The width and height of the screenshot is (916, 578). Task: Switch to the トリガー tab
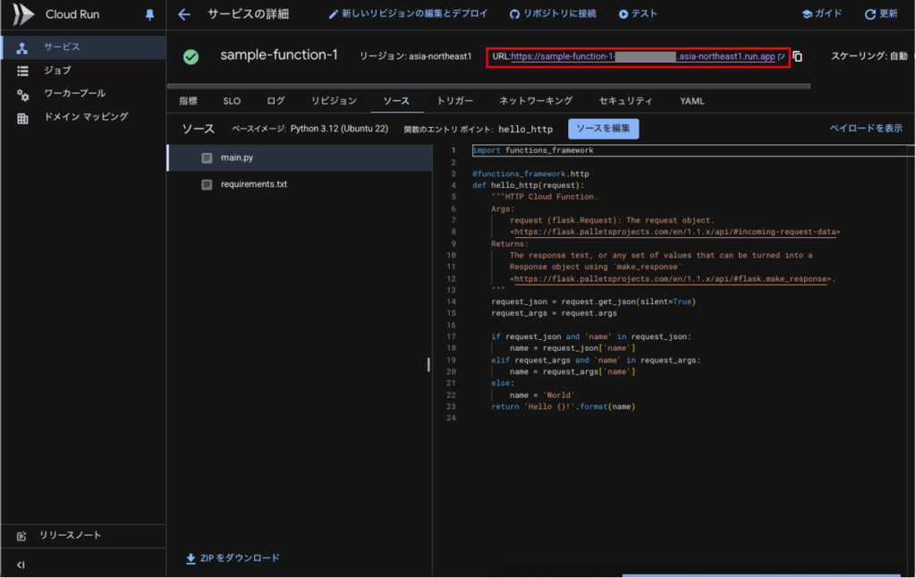coord(455,101)
